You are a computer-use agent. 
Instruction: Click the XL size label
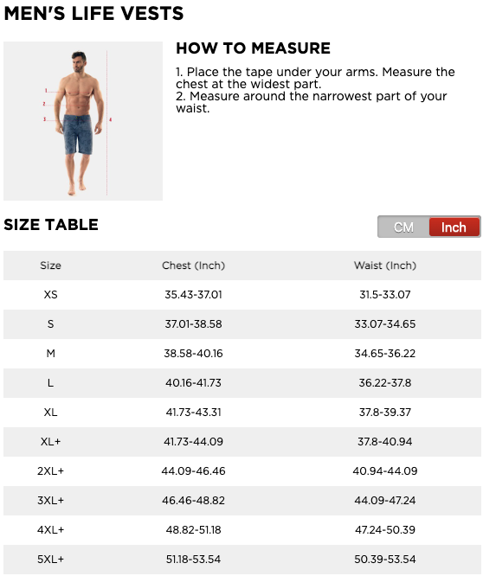click(51, 413)
